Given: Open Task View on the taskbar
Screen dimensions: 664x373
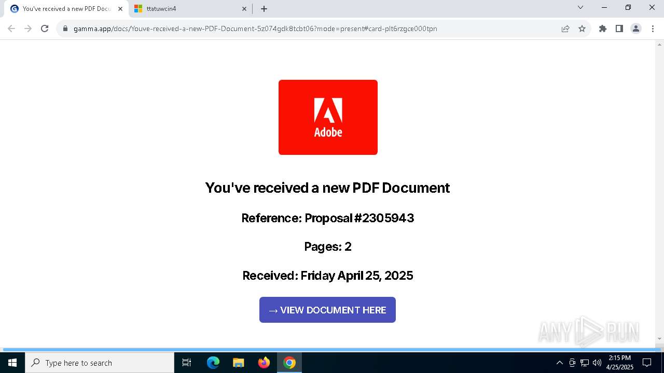Looking at the screenshot, I should pos(187,363).
